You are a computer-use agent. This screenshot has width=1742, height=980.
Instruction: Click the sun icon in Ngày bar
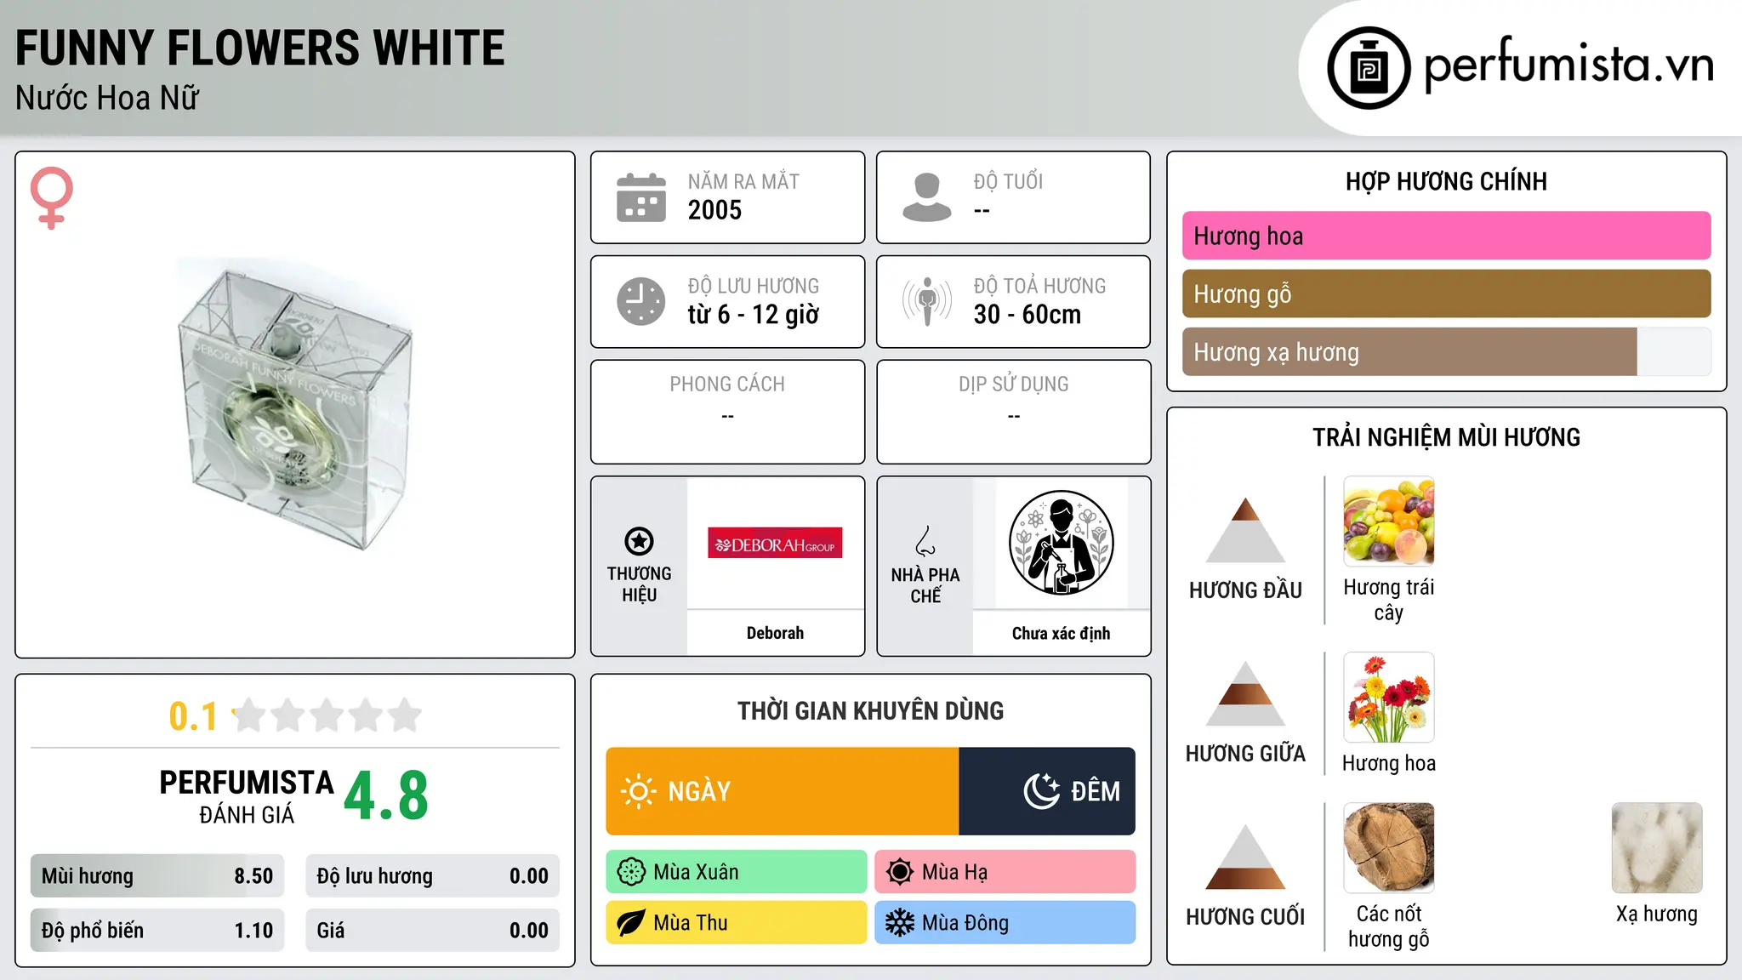click(638, 791)
